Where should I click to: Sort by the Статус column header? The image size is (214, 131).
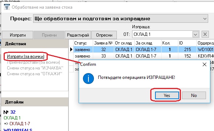(x=83, y=43)
